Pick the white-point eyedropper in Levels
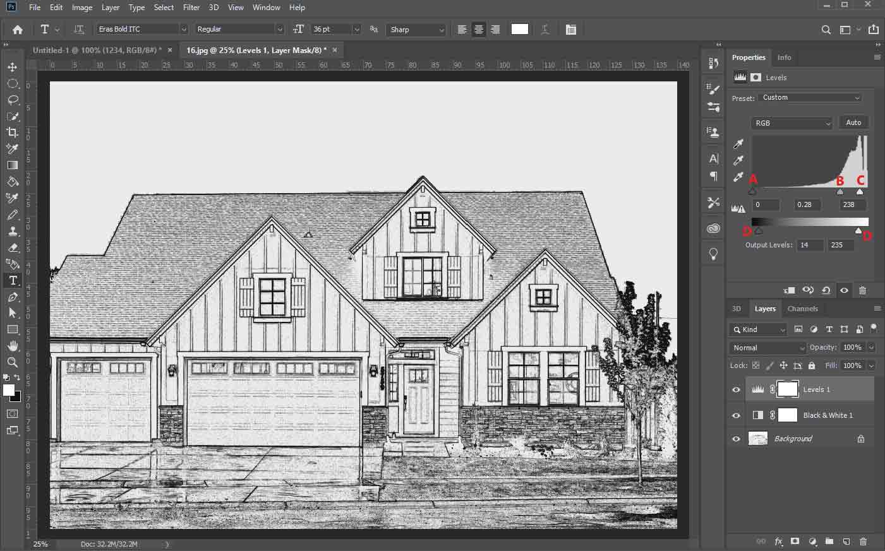The width and height of the screenshot is (885, 551). coord(738,177)
